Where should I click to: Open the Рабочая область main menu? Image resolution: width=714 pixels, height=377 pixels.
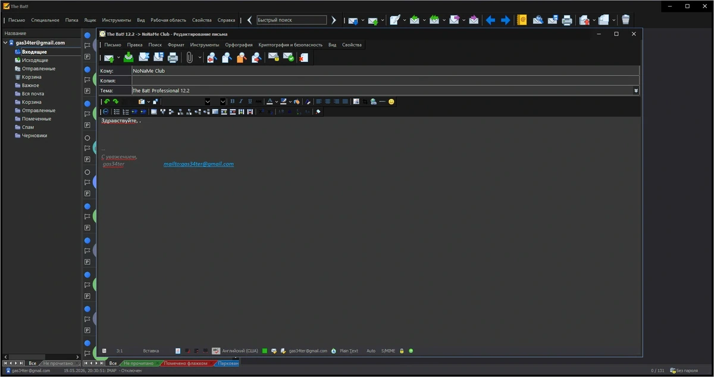pos(168,20)
